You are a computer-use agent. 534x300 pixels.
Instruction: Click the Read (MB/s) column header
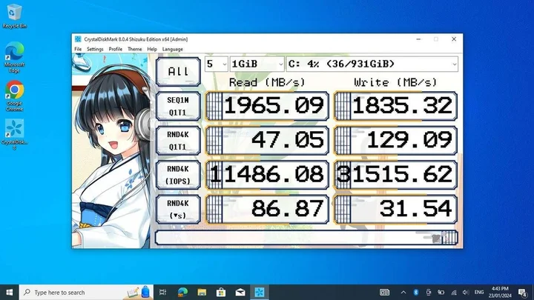click(x=267, y=82)
